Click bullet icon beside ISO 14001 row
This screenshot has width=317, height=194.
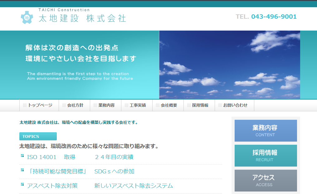pyautogui.click(x=22, y=156)
